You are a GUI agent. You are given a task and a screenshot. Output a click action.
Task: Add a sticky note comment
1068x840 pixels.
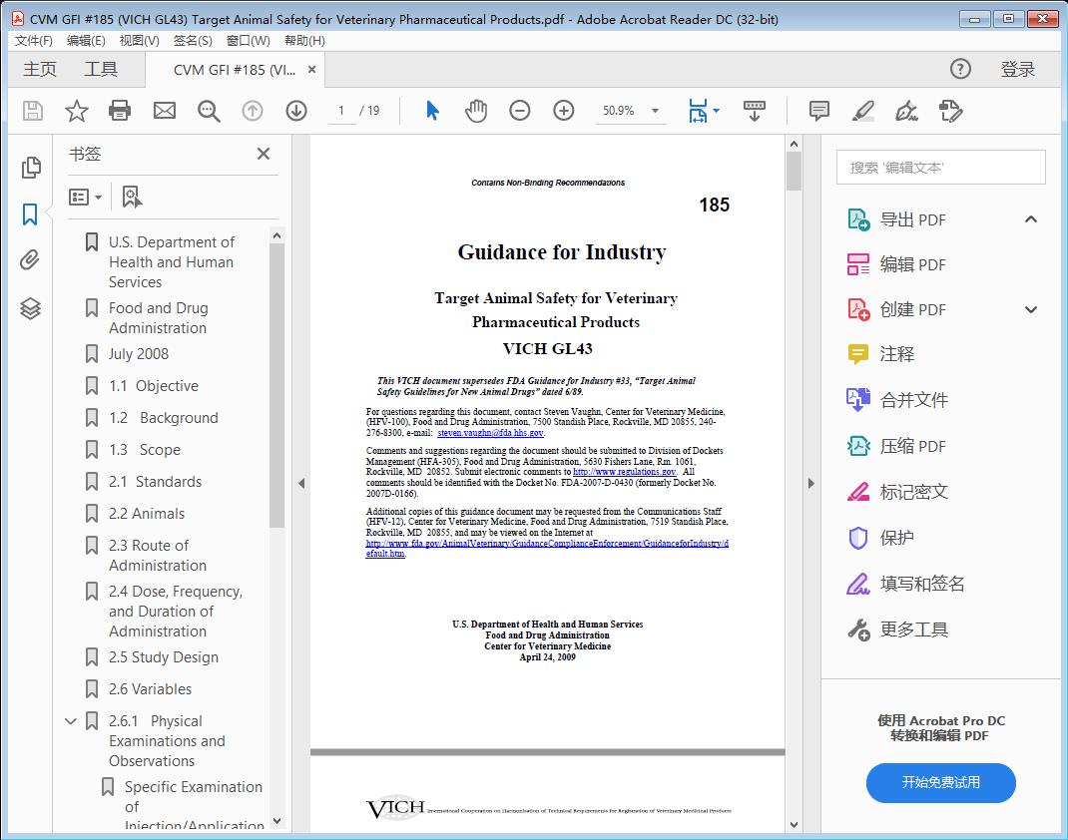818,111
